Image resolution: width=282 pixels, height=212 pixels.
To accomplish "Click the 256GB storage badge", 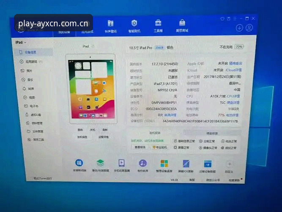I will [159, 47].
